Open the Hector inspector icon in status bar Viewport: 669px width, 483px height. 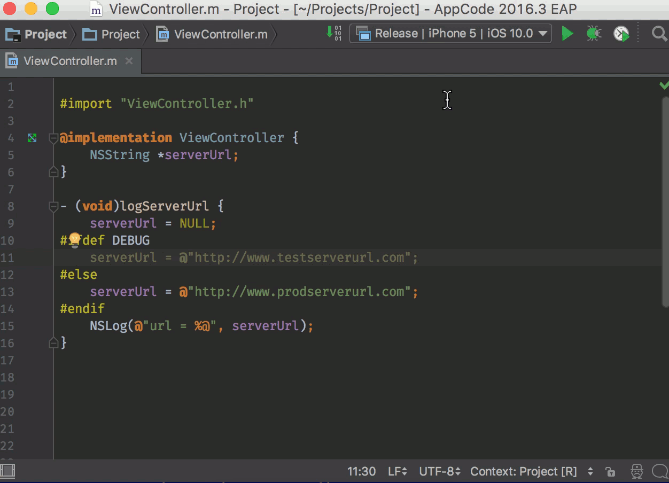pyautogui.click(x=636, y=471)
